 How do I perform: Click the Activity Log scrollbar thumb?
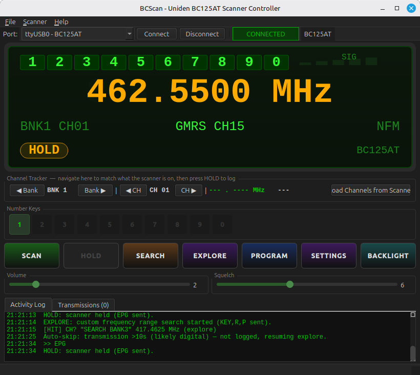[413, 353]
